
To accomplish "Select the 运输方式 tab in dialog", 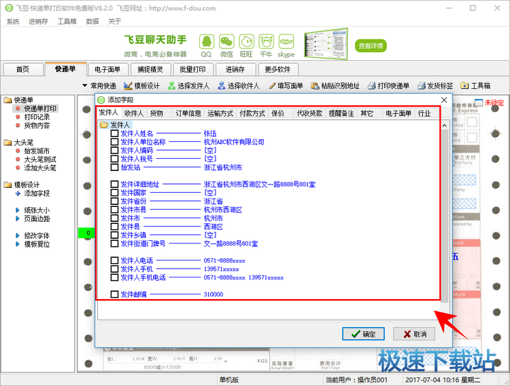I will point(220,113).
